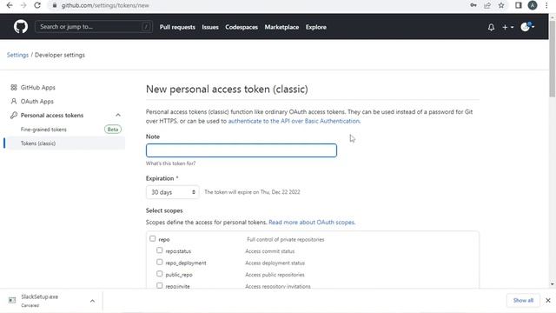Click the Personal access tokens key icon
556x313 pixels.
click(14, 115)
